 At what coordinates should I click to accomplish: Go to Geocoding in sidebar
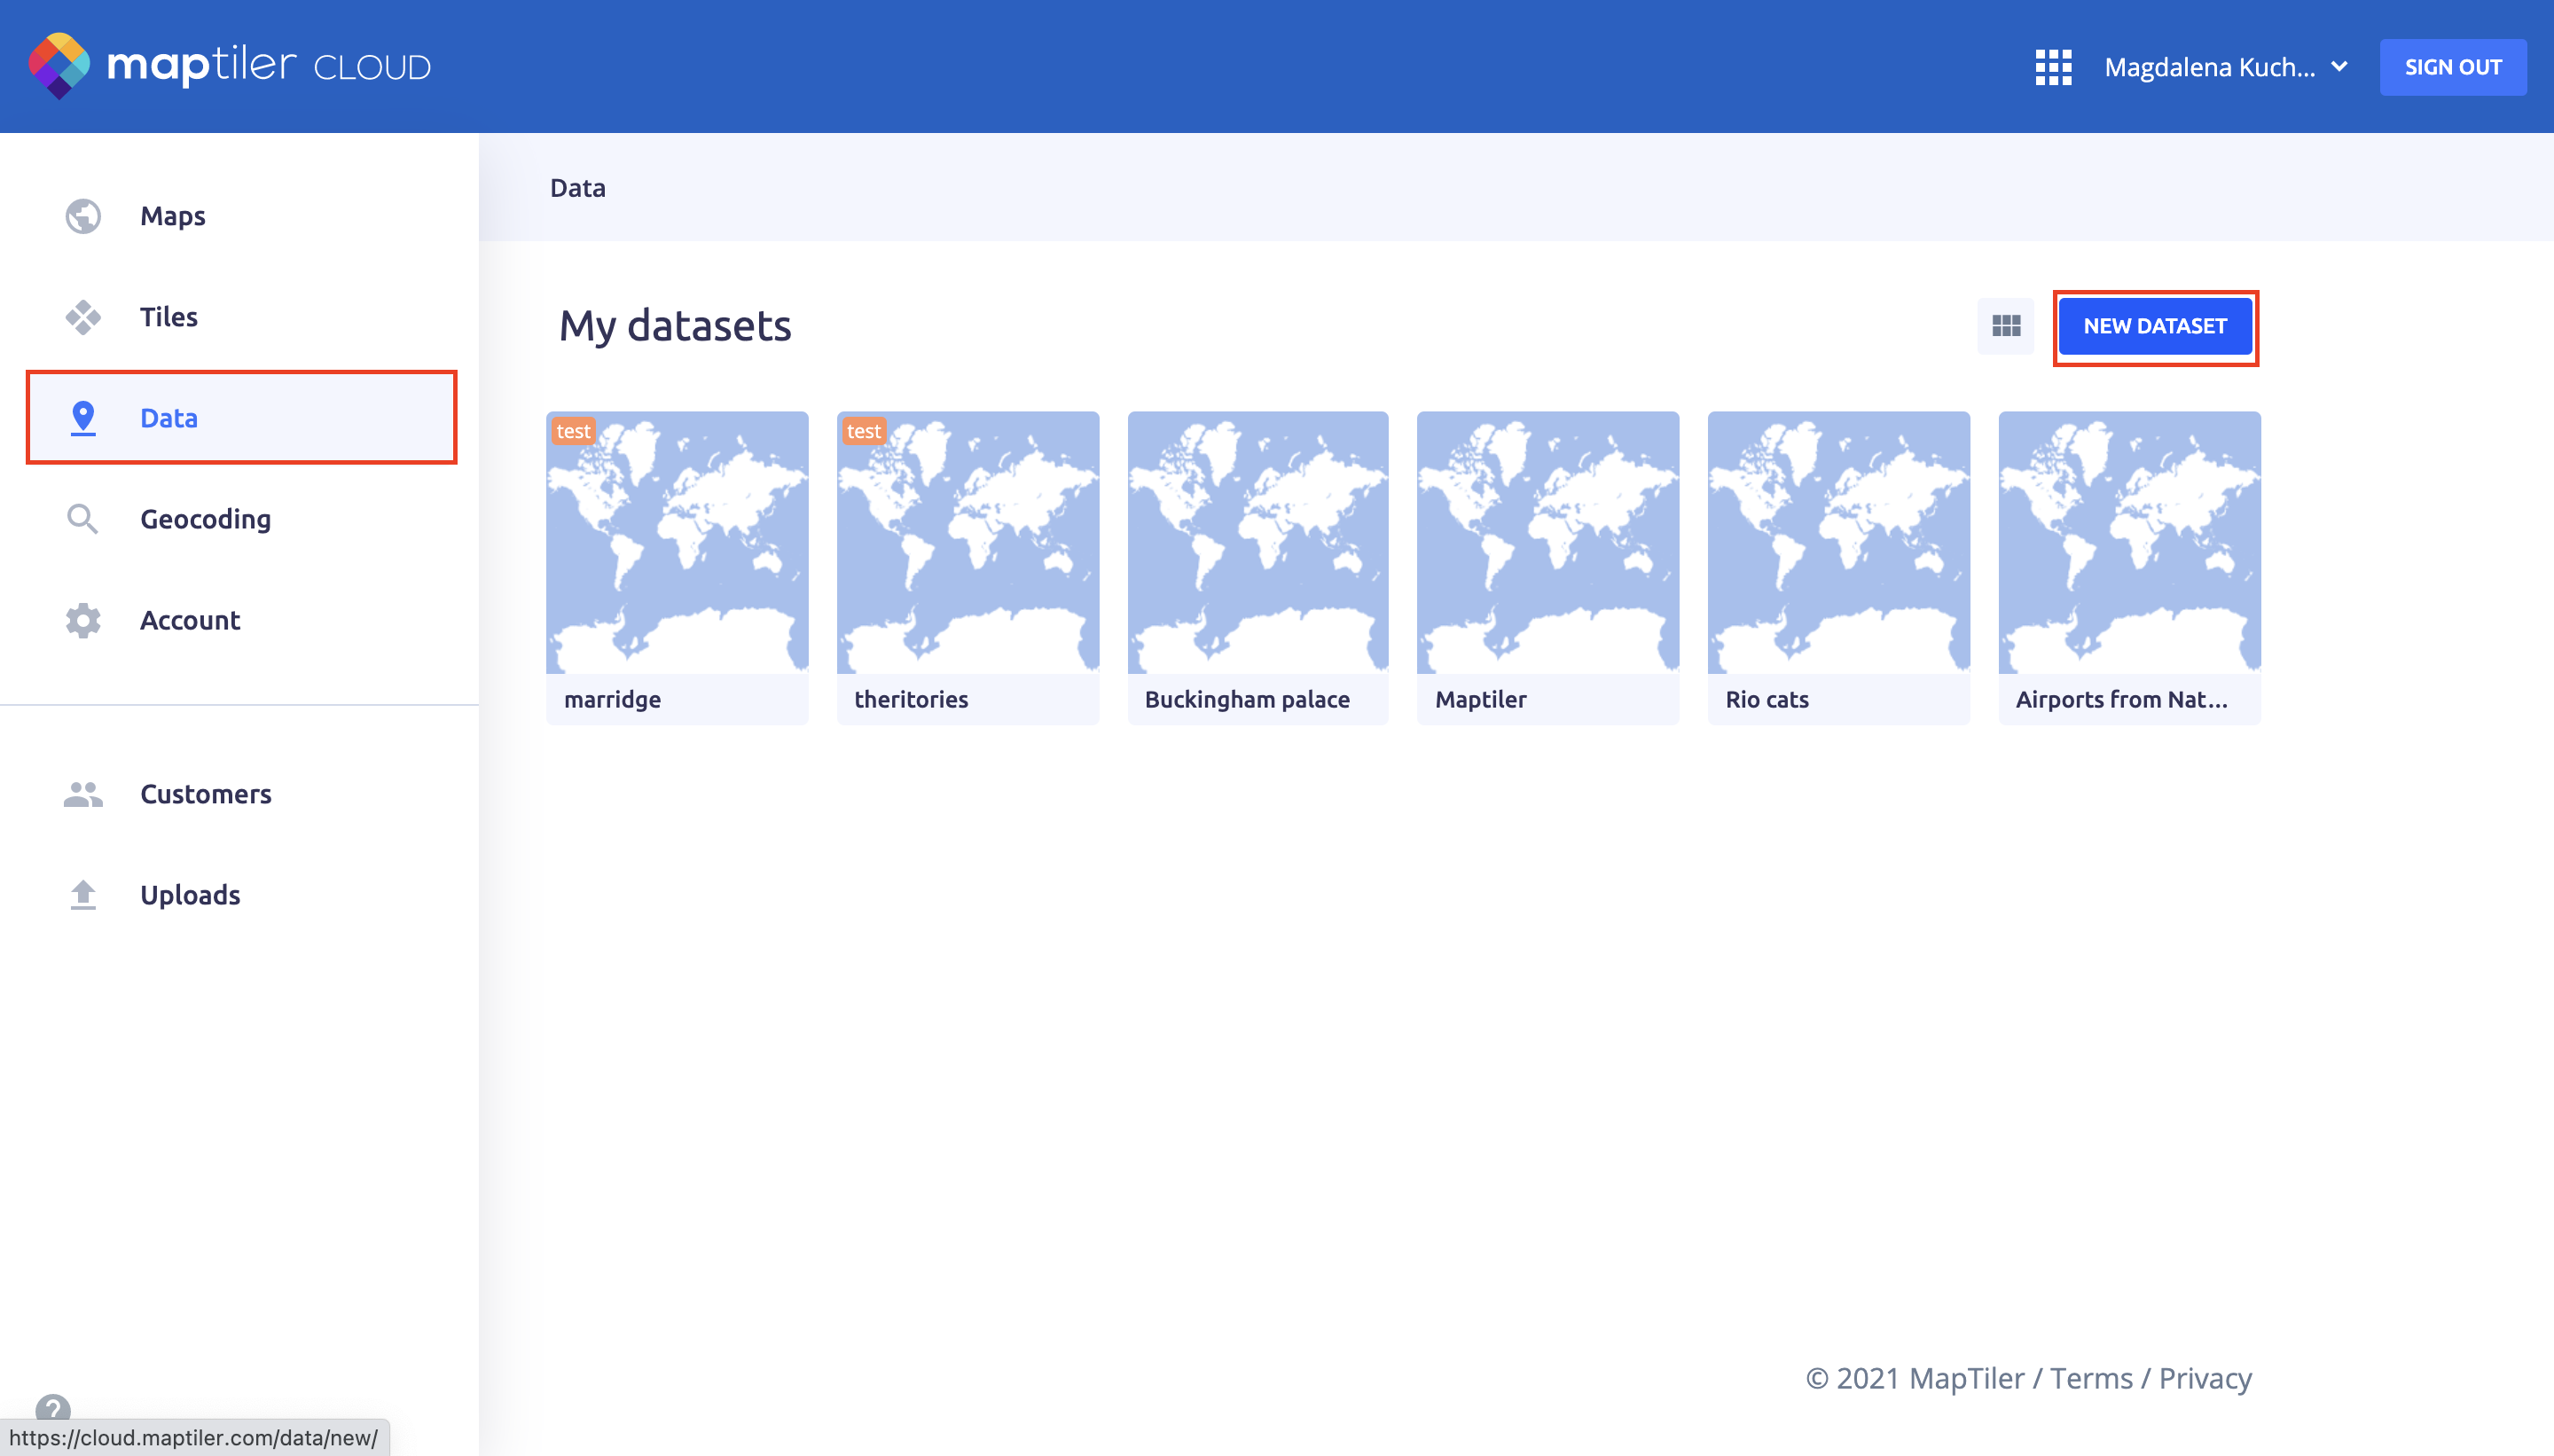click(205, 519)
